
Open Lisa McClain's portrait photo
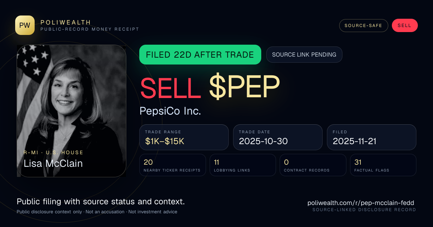click(x=71, y=111)
